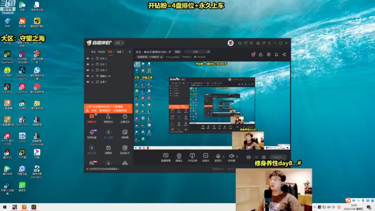
Task: Open the Uplay desktop shortcut
Action: coord(22,138)
